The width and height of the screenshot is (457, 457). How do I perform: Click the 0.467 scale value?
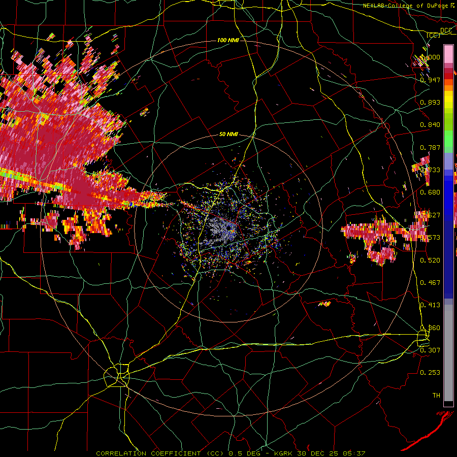click(430, 283)
